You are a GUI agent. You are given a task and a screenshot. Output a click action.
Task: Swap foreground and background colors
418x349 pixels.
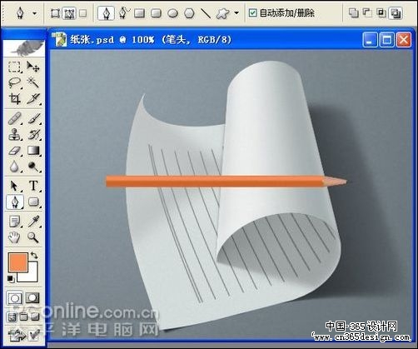tap(34, 256)
